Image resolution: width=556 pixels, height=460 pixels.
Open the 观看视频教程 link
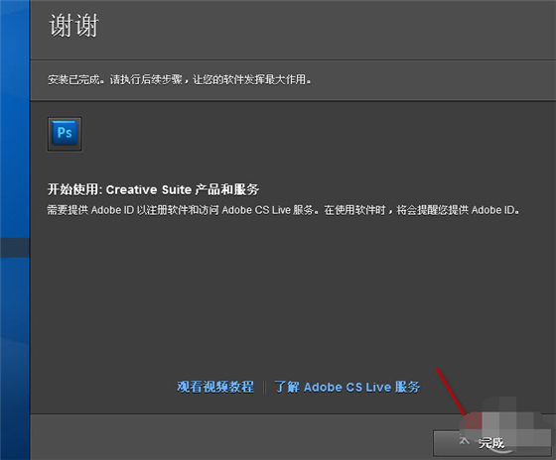215,387
